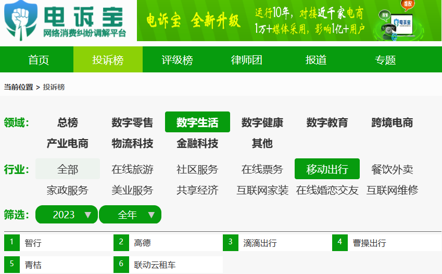The image size is (442, 274).
Task: Choose the 在线旅游 industry
Action: click(x=132, y=169)
